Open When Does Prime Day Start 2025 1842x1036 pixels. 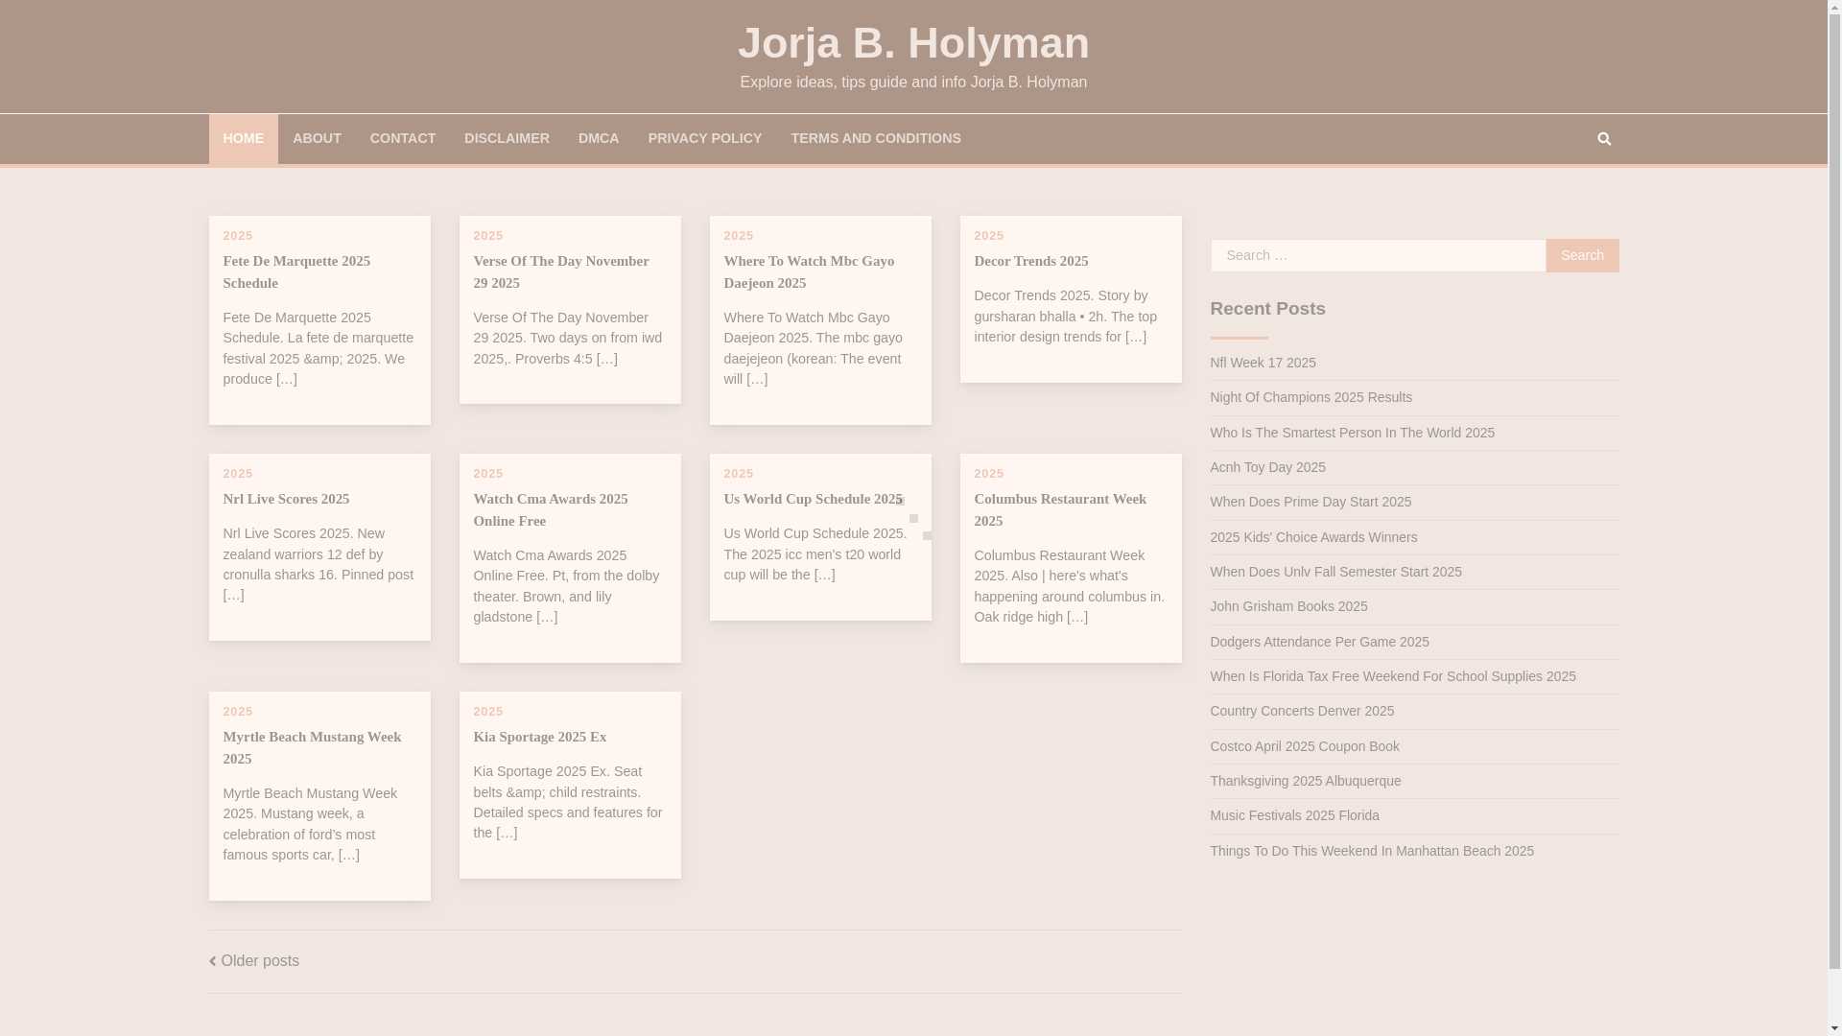tap(1311, 502)
